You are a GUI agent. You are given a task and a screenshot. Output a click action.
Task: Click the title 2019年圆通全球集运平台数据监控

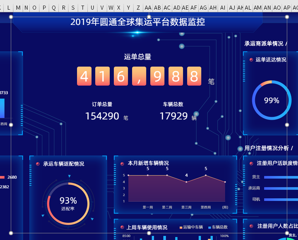pyautogui.click(x=137, y=22)
